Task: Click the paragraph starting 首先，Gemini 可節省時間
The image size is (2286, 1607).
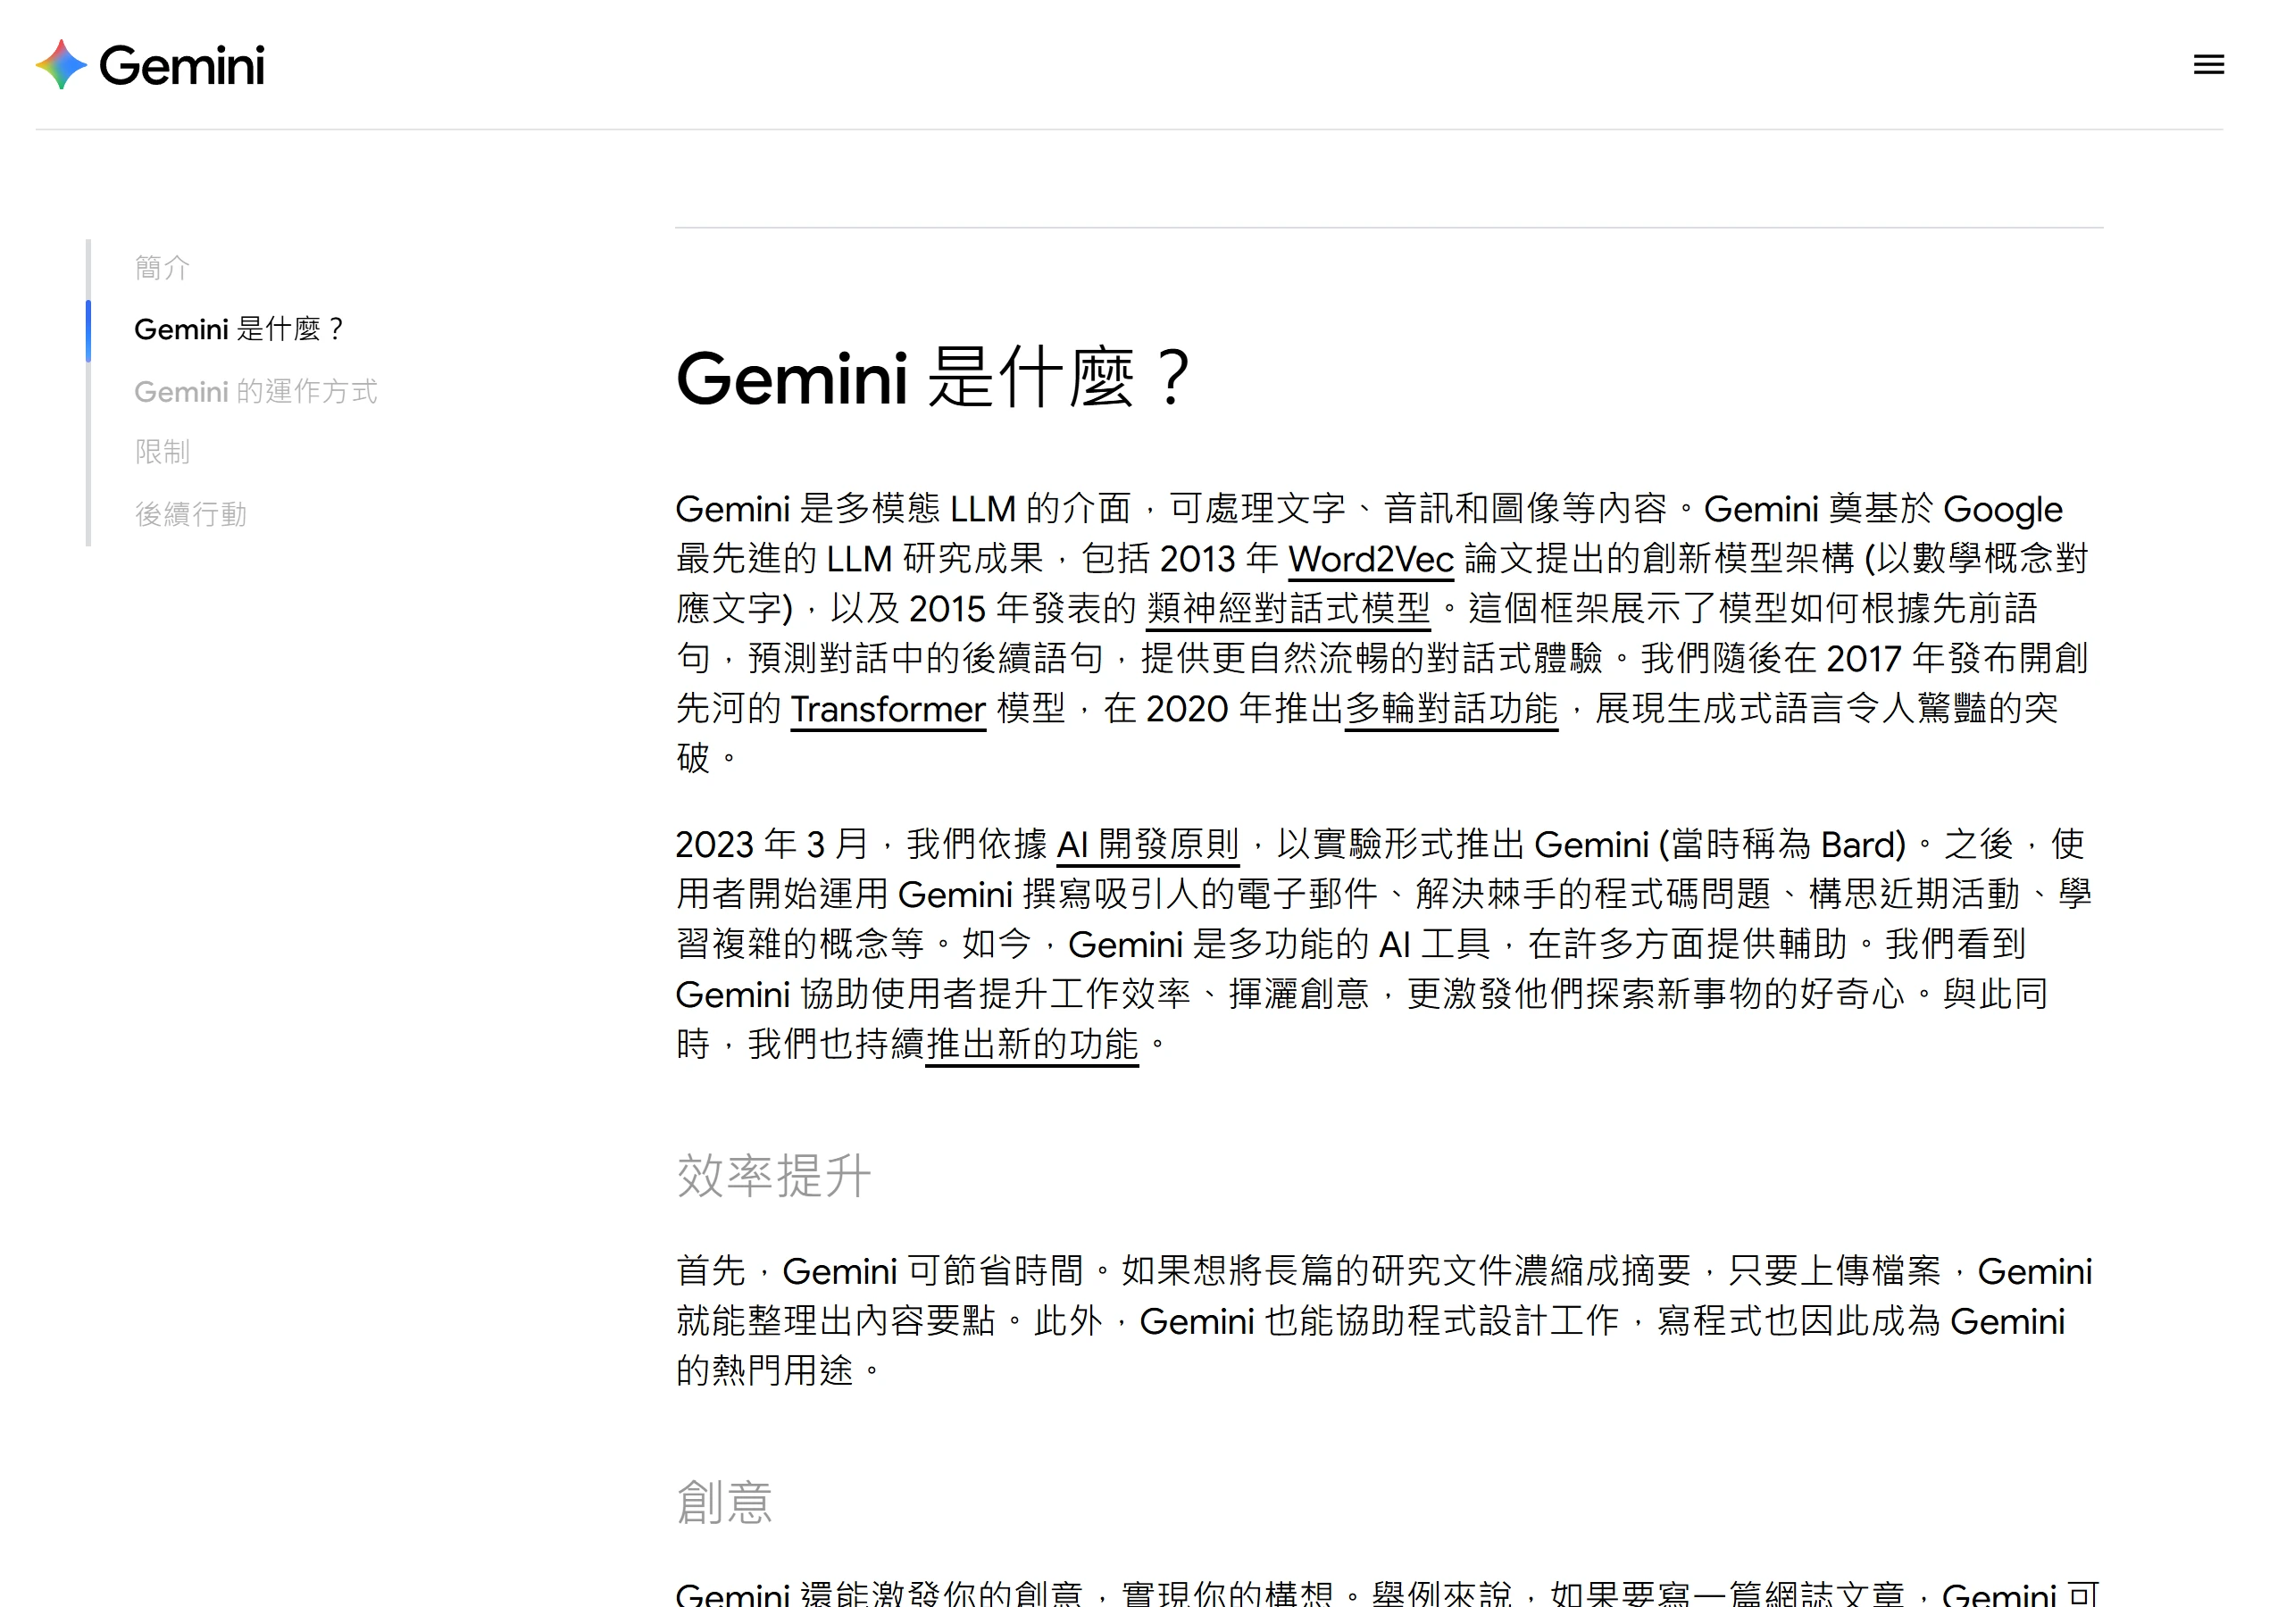Action: (x=1384, y=1320)
